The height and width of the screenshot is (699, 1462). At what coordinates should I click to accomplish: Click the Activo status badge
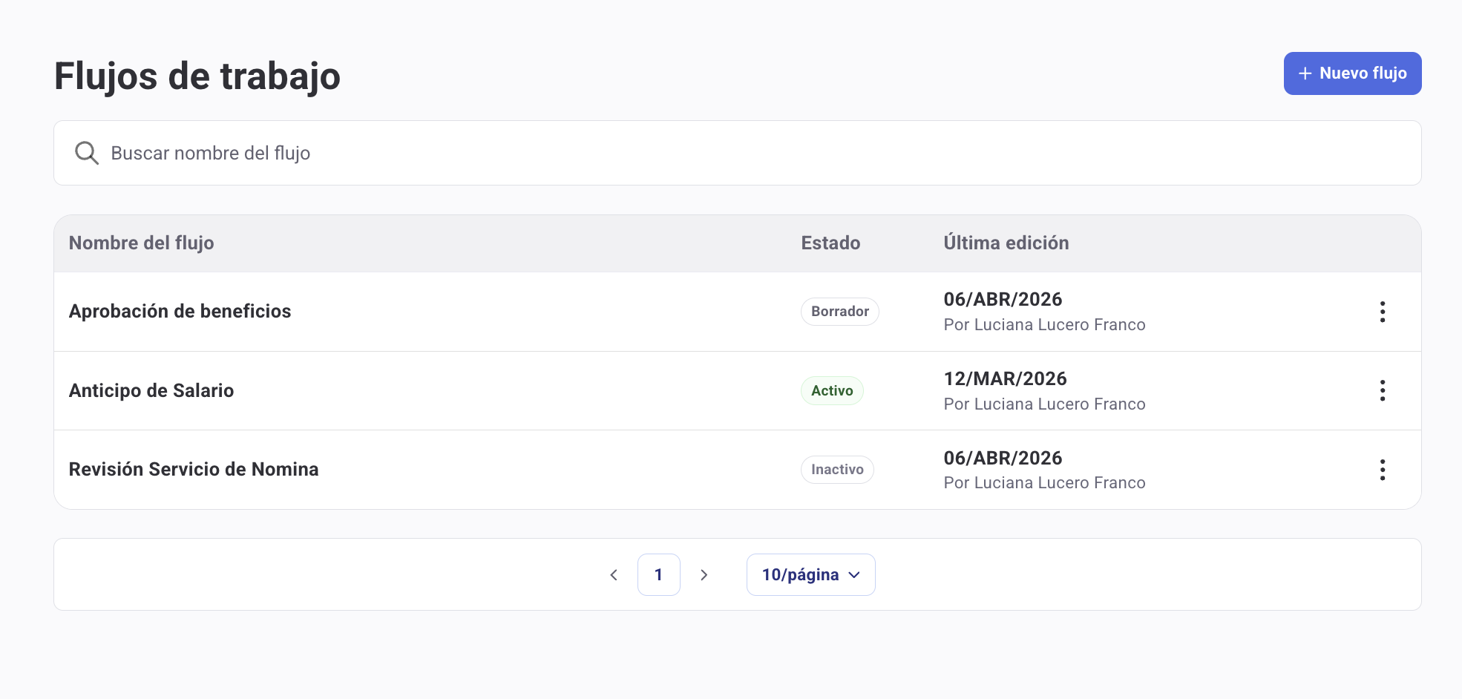(x=832, y=391)
